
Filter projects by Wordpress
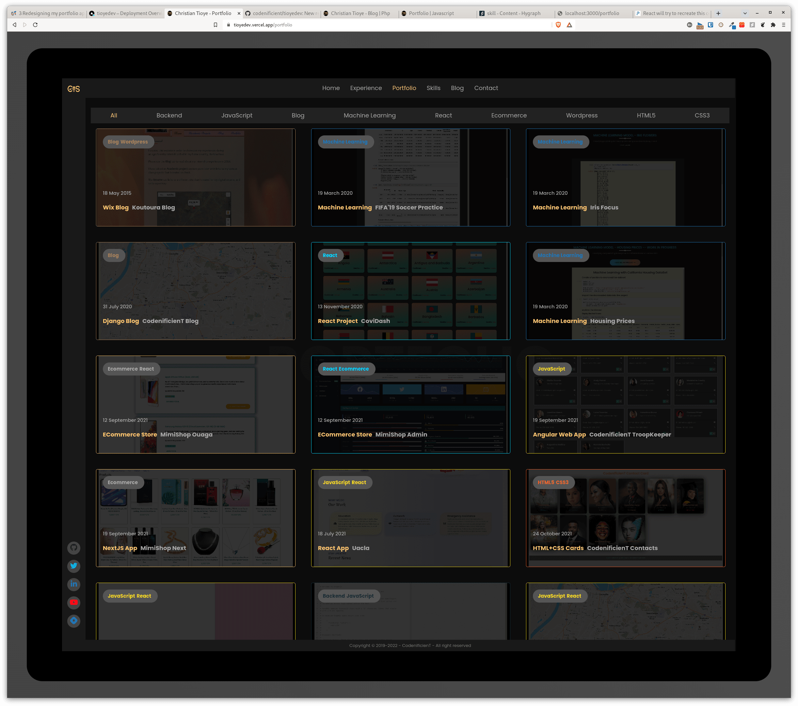(x=581, y=115)
